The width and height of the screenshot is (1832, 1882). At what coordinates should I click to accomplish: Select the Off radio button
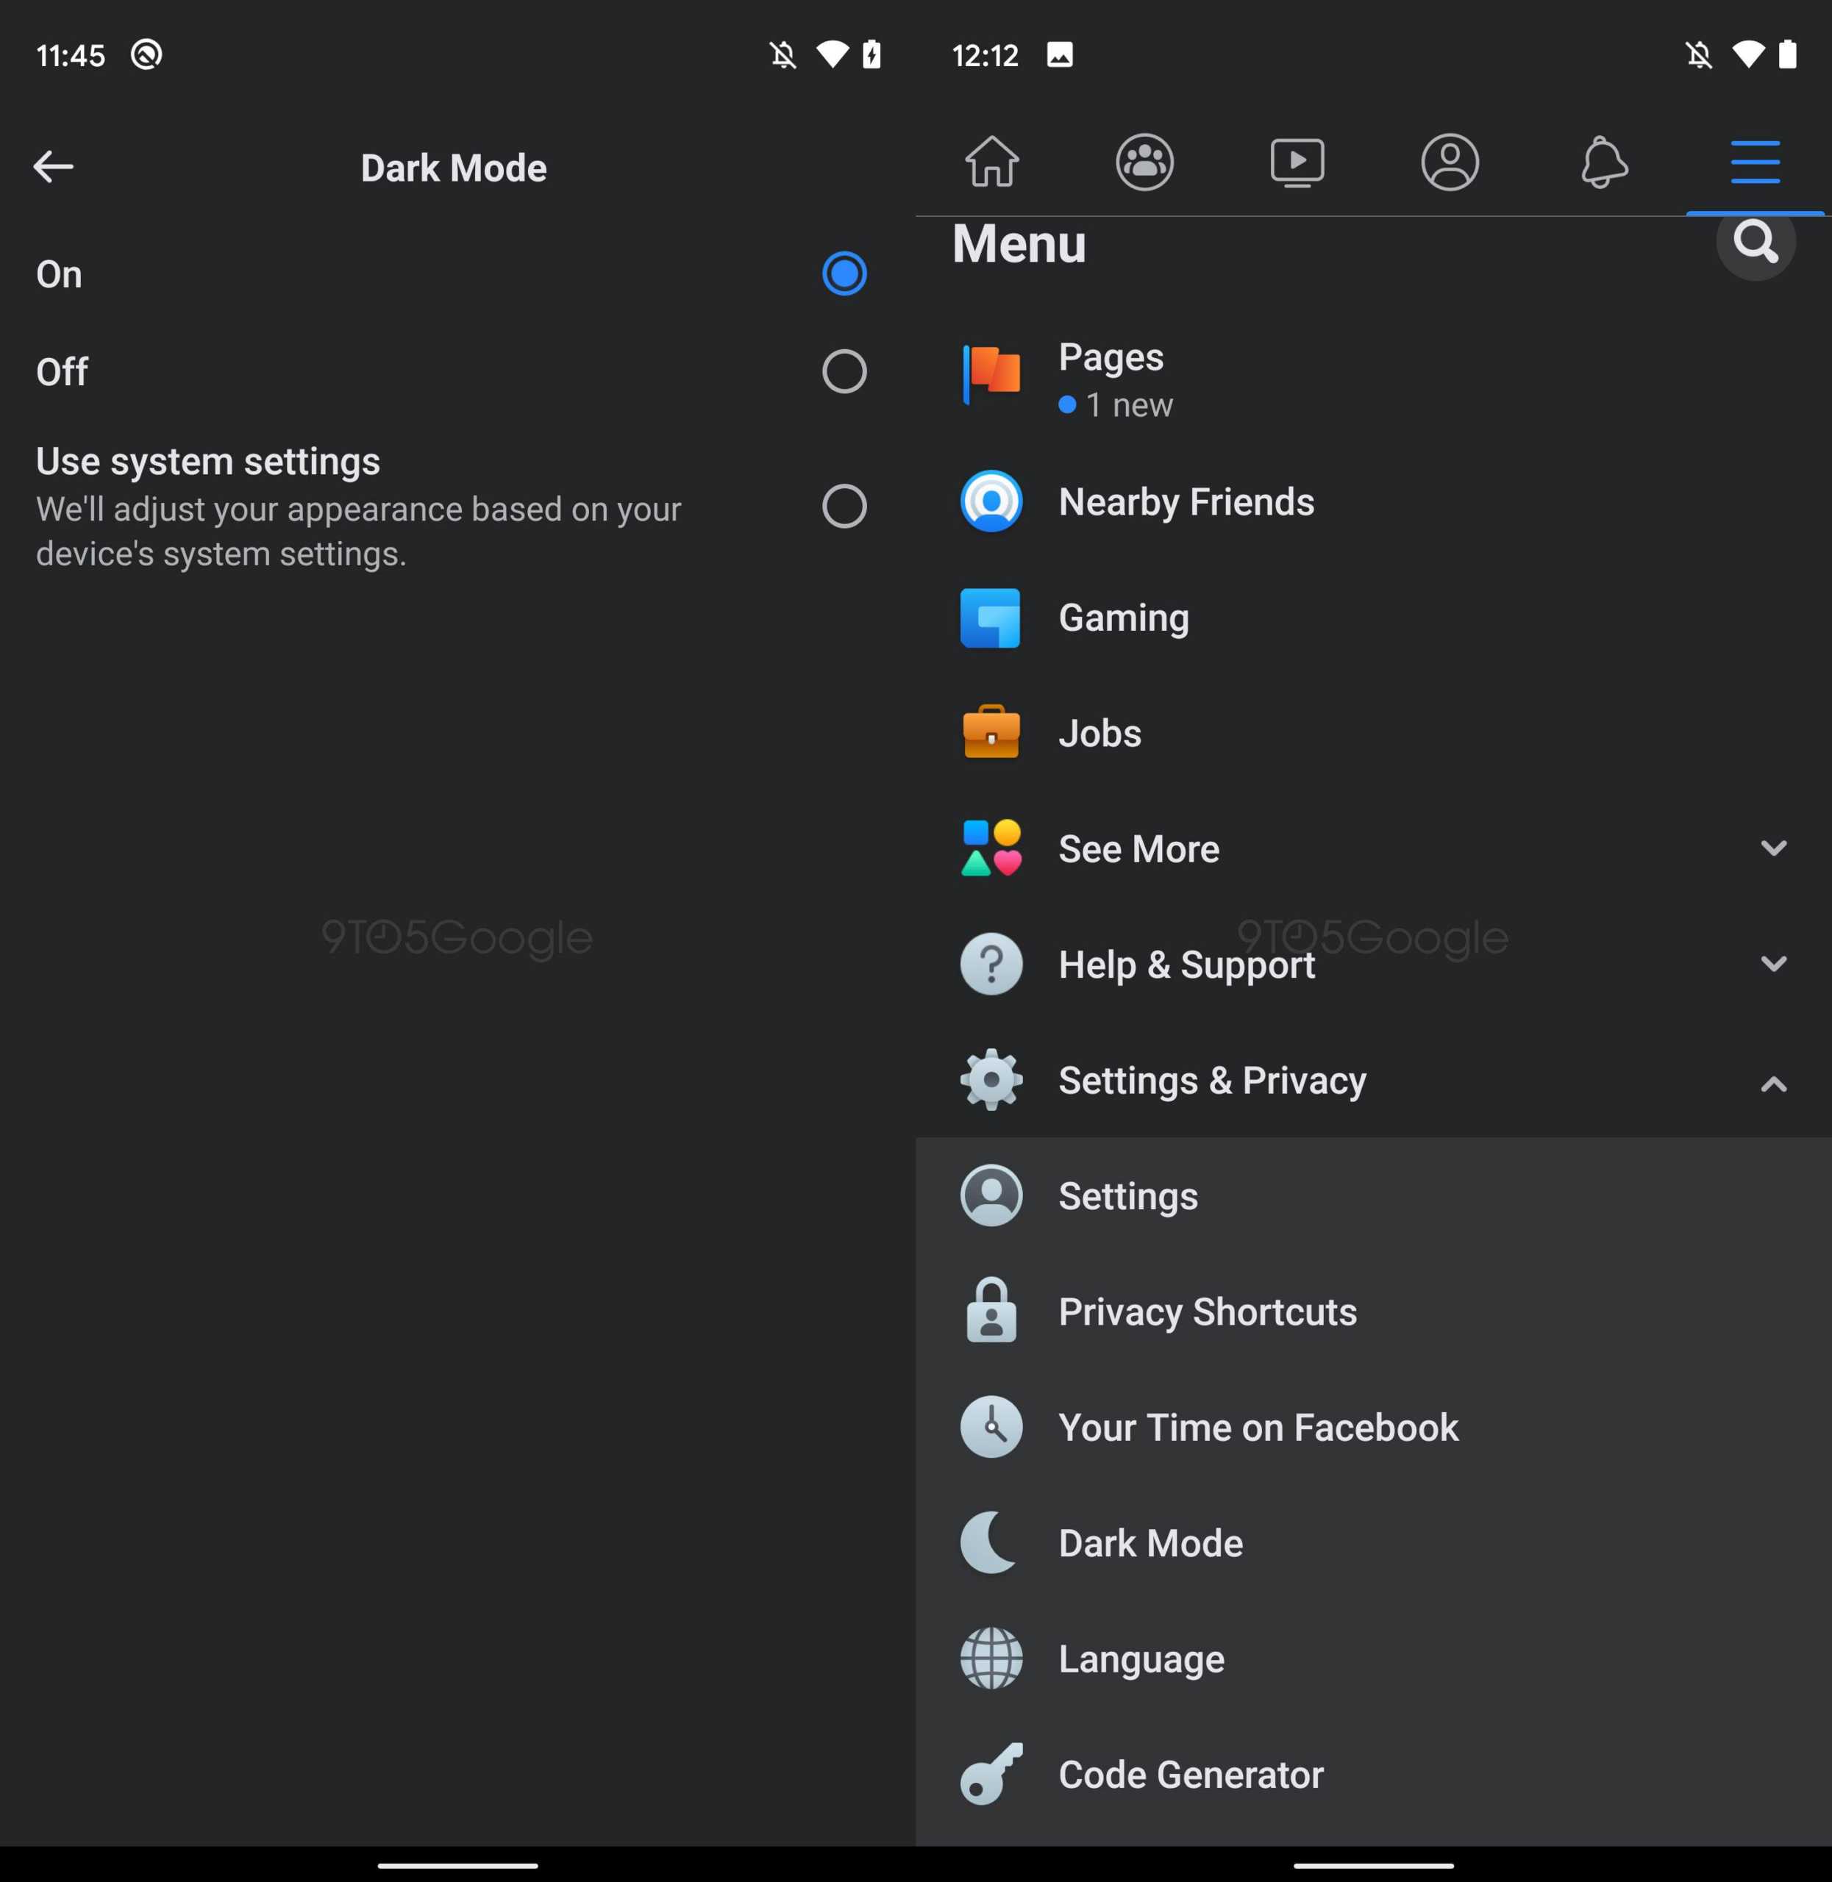(844, 371)
